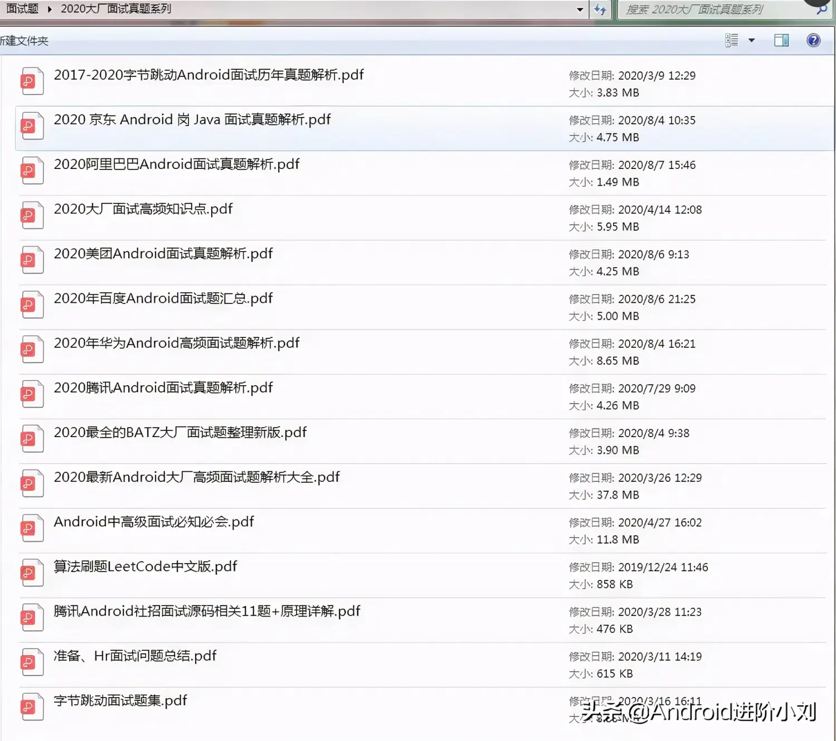The width and height of the screenshot is (836, 741).
Task: Select file 2020美团Android面试真题解析.pdf
Action: (x=163, y=253)
